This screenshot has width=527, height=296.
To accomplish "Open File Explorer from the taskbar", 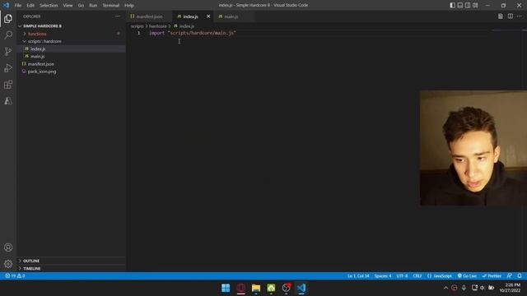I will (x=256, y=288).
